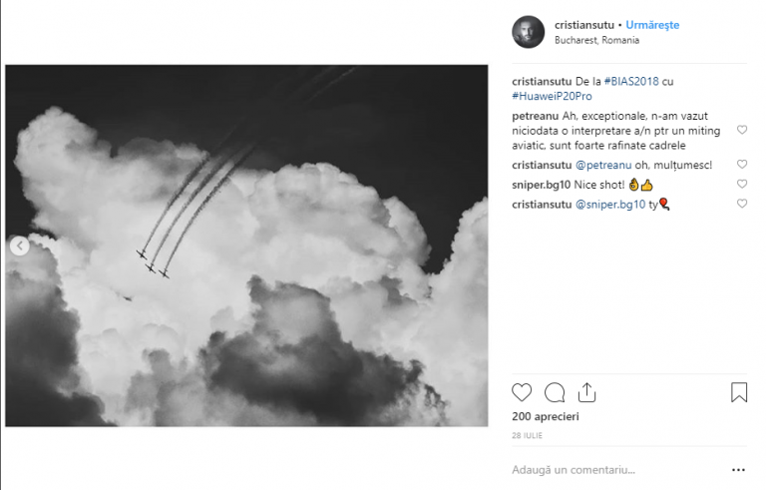The height and width of the screenshot is (490, 766).
Task: Like the post with the heart icon
Action: 522,392
